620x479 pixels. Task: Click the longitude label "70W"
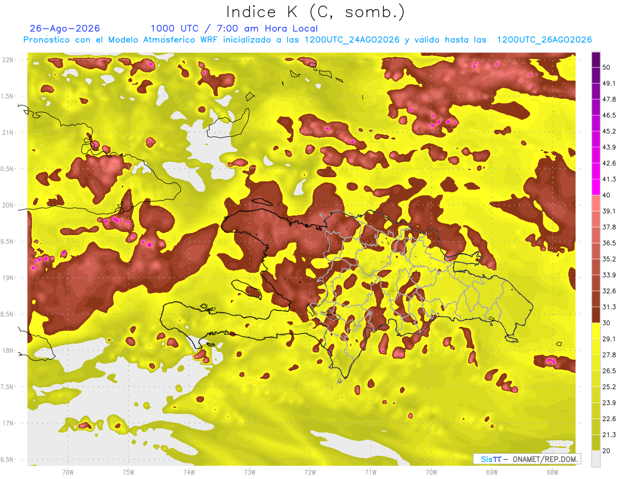click(431, 472)
